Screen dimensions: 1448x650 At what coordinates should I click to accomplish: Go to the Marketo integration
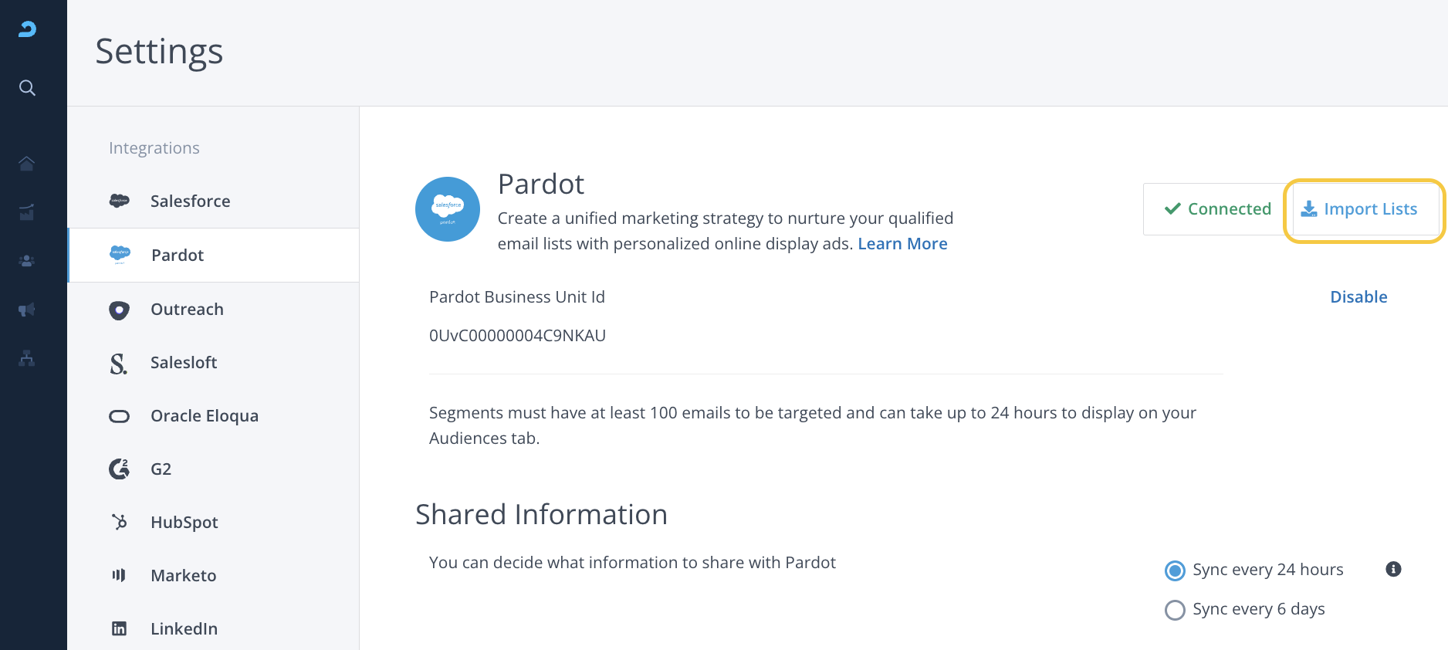tap(183, 576)
